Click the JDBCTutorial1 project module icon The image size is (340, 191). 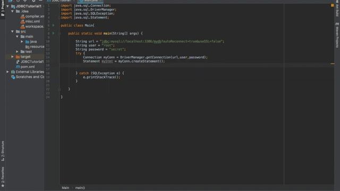click(13, 6)
